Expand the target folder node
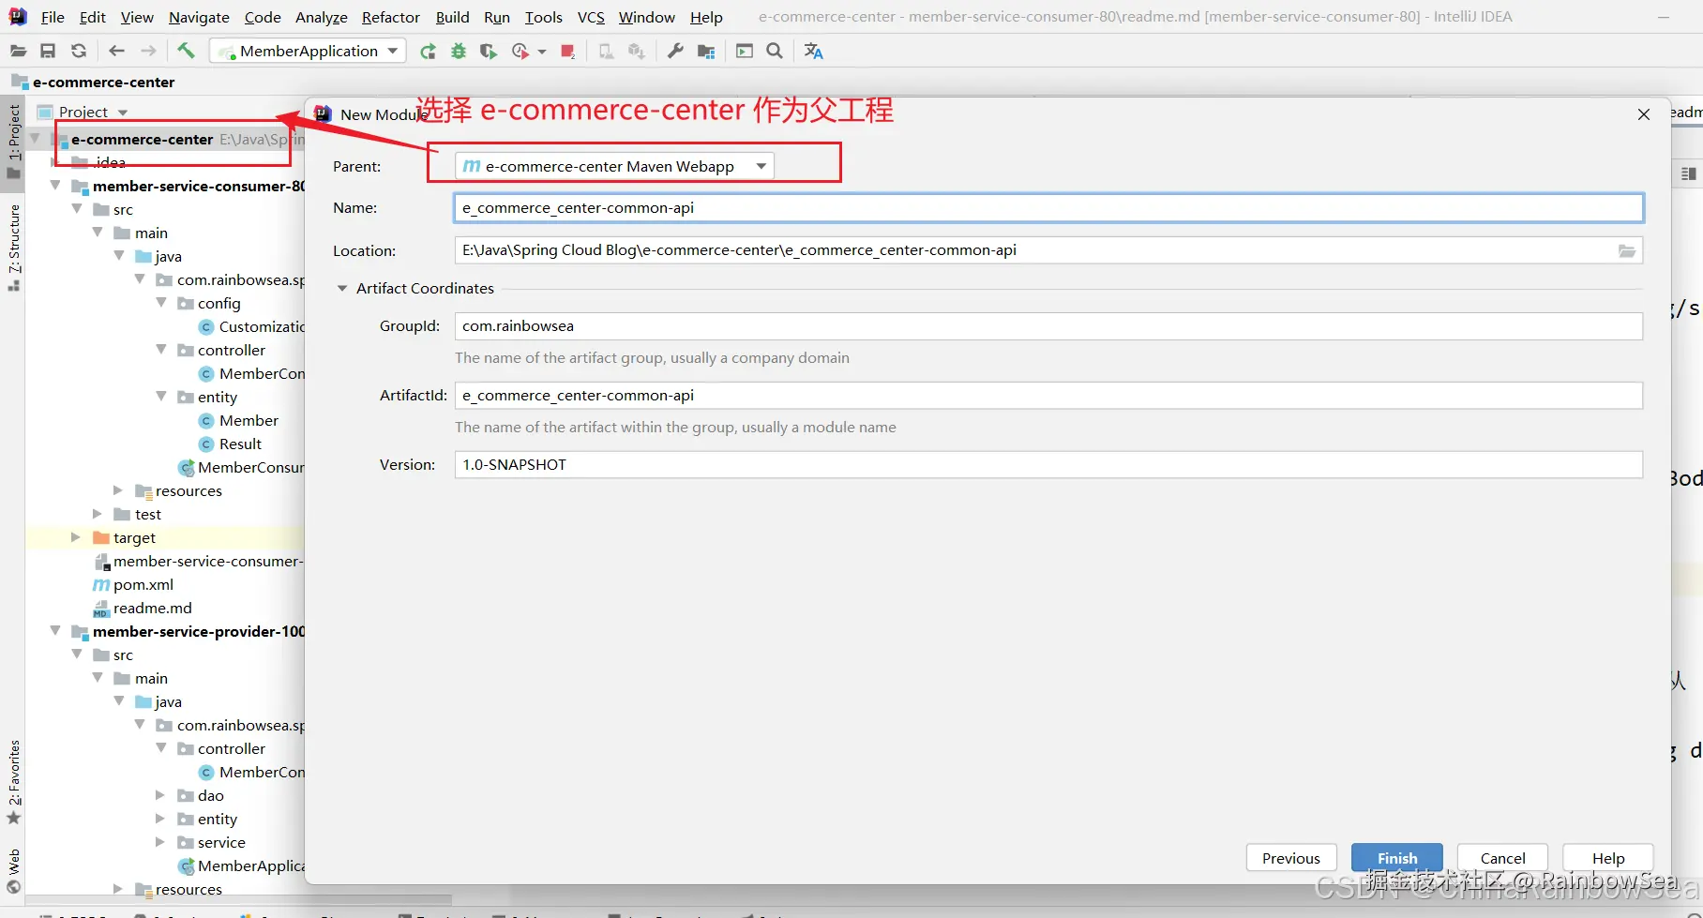 pos(76,537)
